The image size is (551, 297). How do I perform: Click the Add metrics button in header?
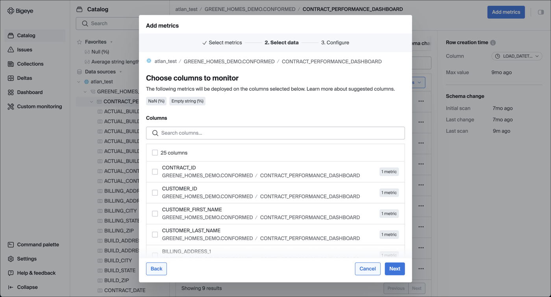[x=506, y=12]
